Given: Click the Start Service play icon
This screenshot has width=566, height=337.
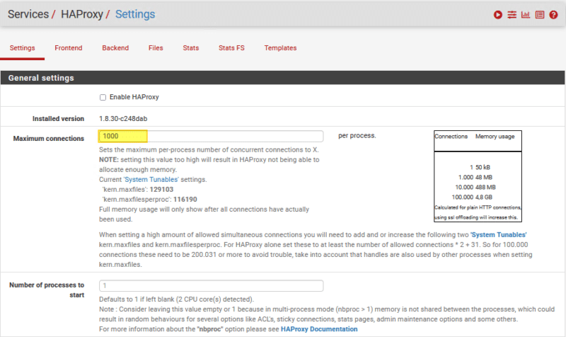Looking at the screenshot, I should tap(498, 15).
